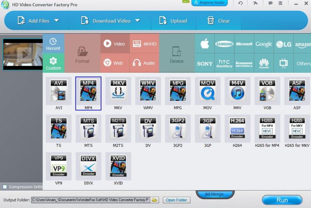The width and height of the screenshot is (311, 208).
Task: Open the Audio format category
Action: click(x=144, y=63)
